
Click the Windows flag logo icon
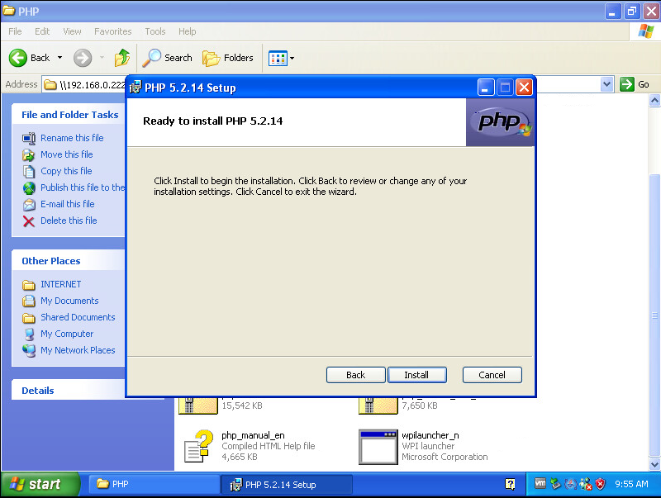pyautogui.click(x=646, y=31)
